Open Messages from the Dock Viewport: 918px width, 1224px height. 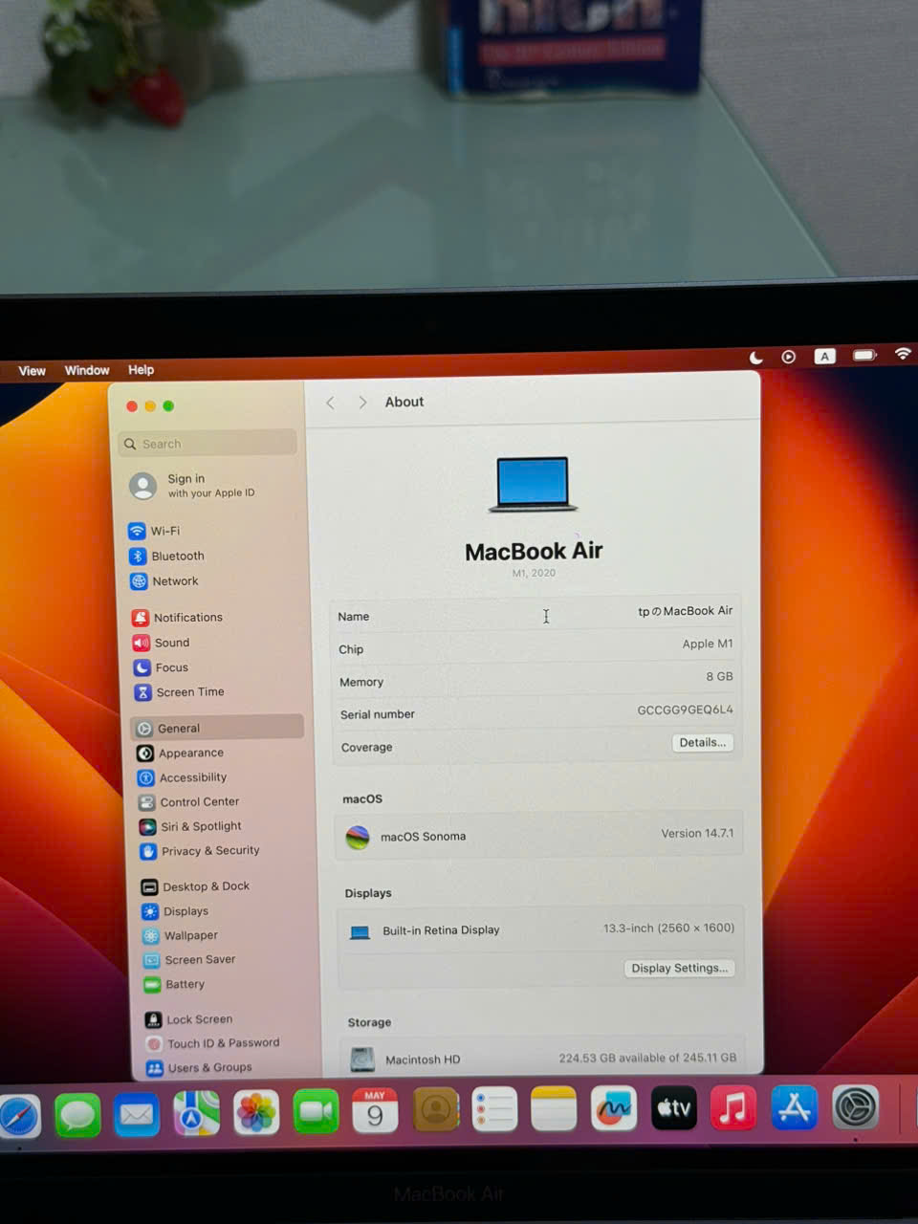pos(77,1116)
